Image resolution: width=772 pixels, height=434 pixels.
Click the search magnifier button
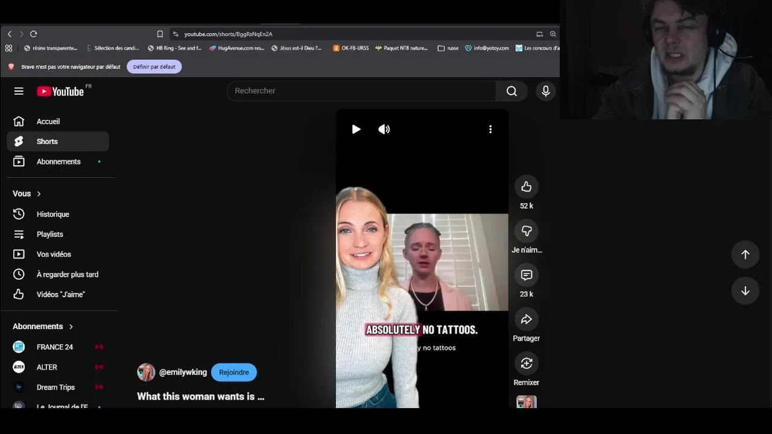coord(511,91)
